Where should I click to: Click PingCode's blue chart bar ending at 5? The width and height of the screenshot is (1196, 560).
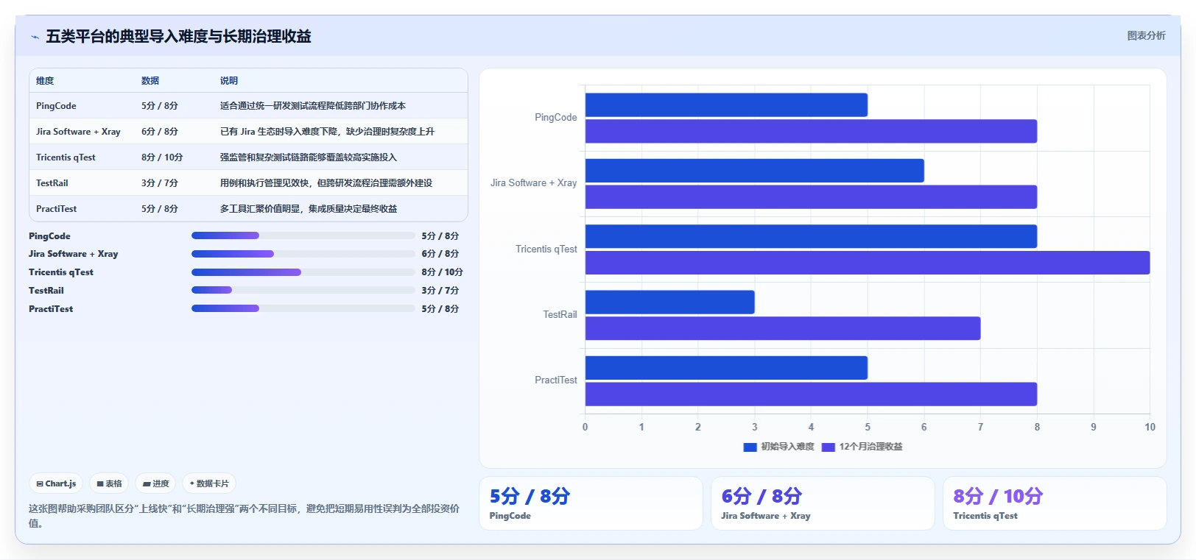click(x=726, y=104)
